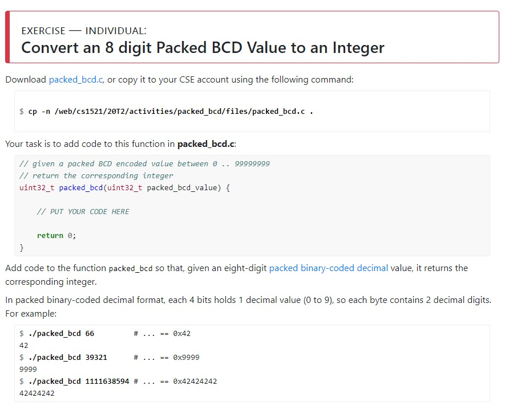
Task: Click the inline packed_bcd code in the instructions
Action: coord(130,269)
